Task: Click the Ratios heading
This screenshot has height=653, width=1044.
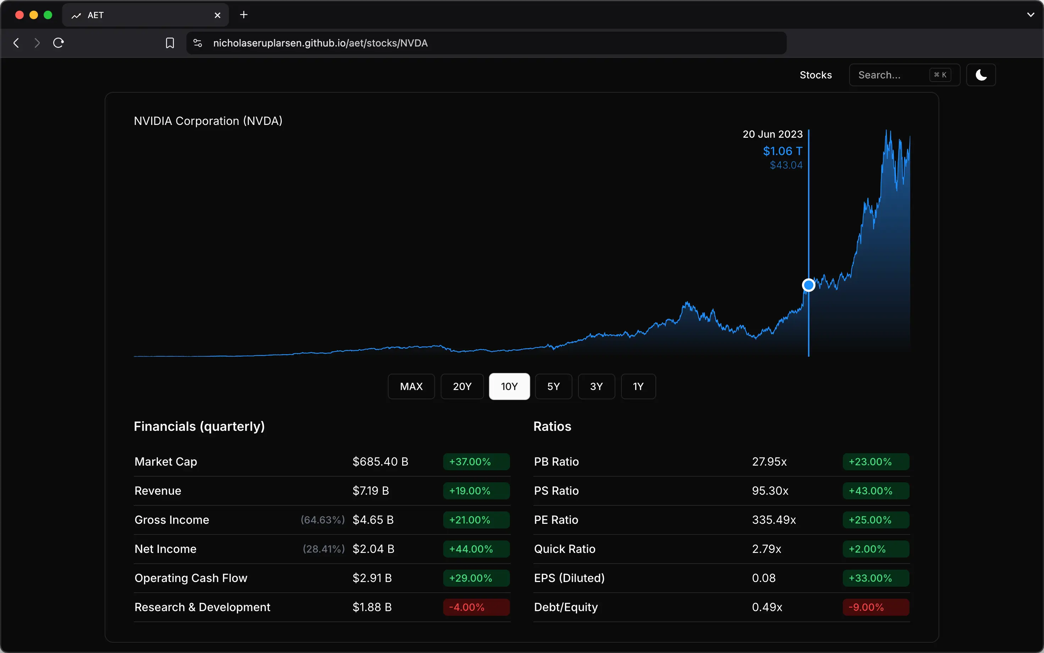Action: coord(552,427)
